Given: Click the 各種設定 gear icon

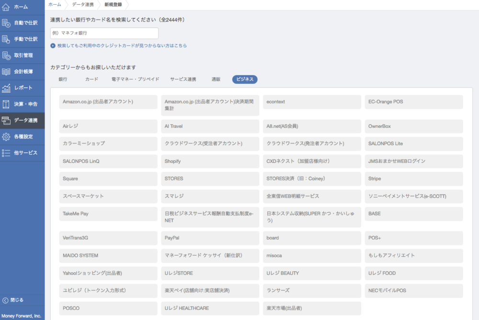Looking at the screenshot, I should coord(6,137).
